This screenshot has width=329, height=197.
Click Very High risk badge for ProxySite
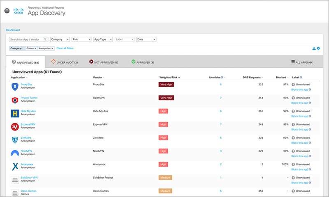click(x=166, y=85)
